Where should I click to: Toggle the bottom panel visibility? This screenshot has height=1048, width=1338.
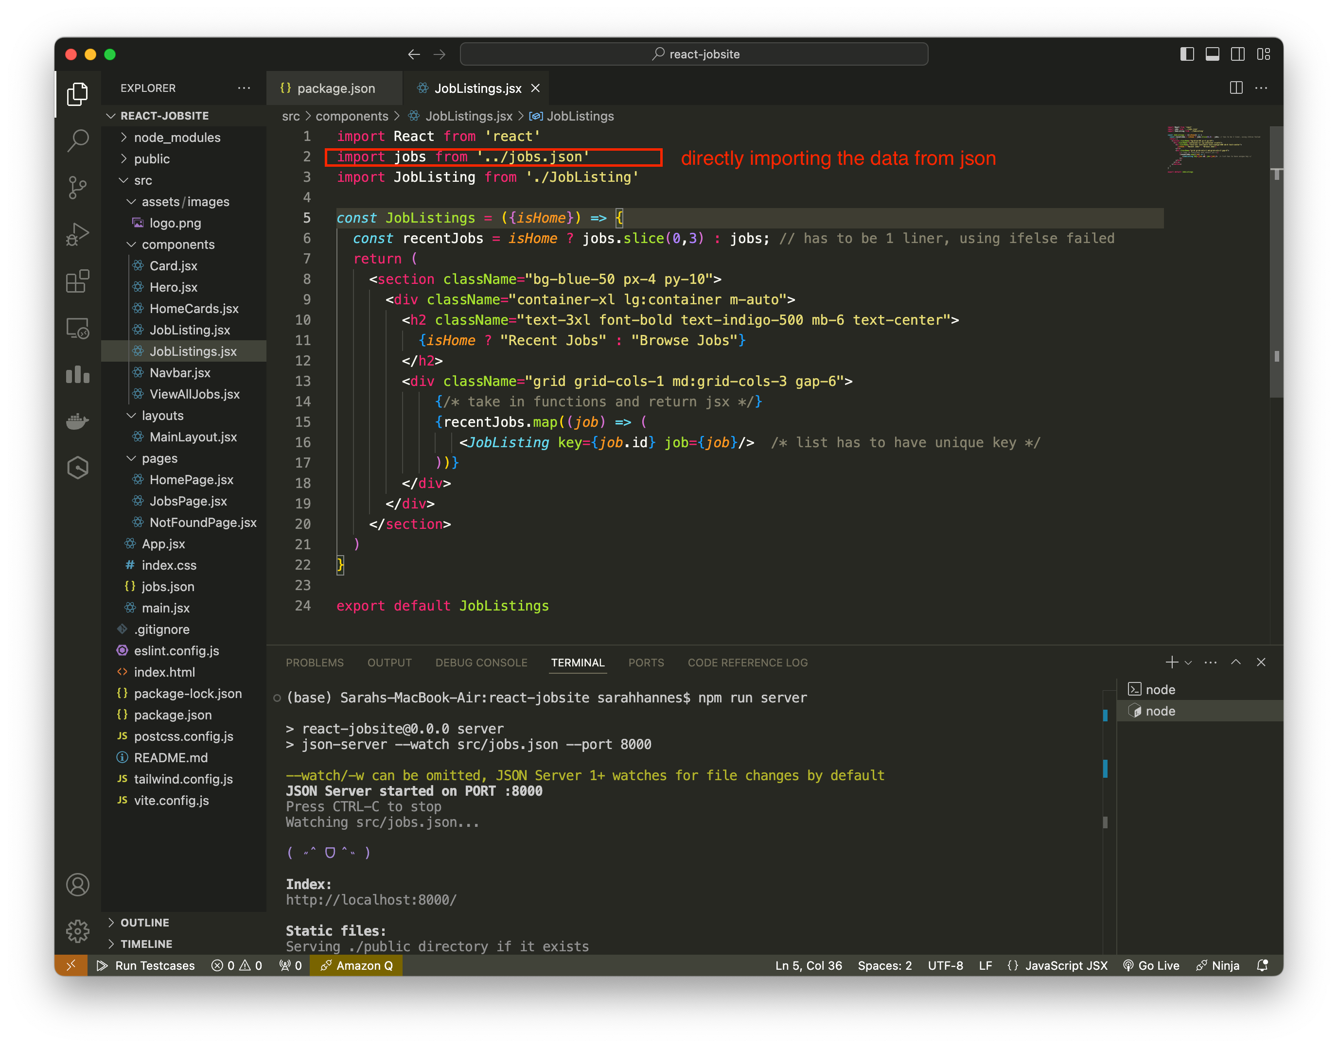coord(1212,54)
